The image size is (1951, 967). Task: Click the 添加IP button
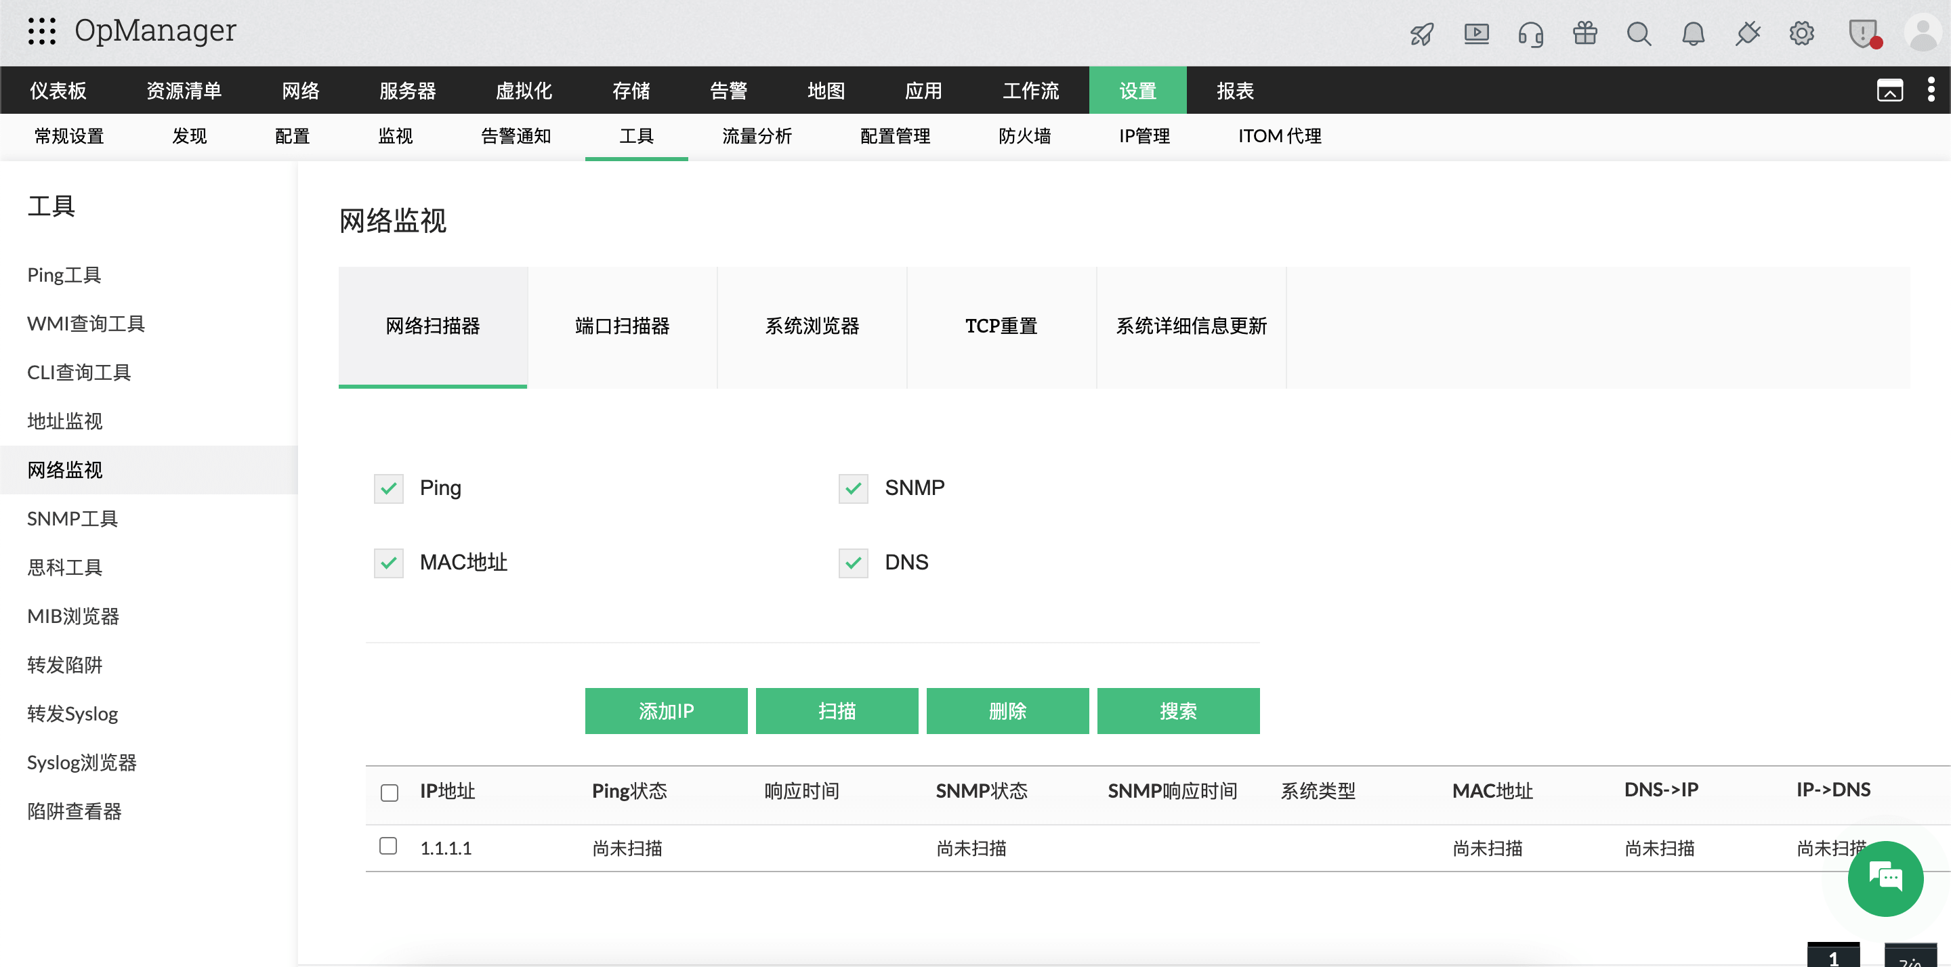[x=666, y=710]
